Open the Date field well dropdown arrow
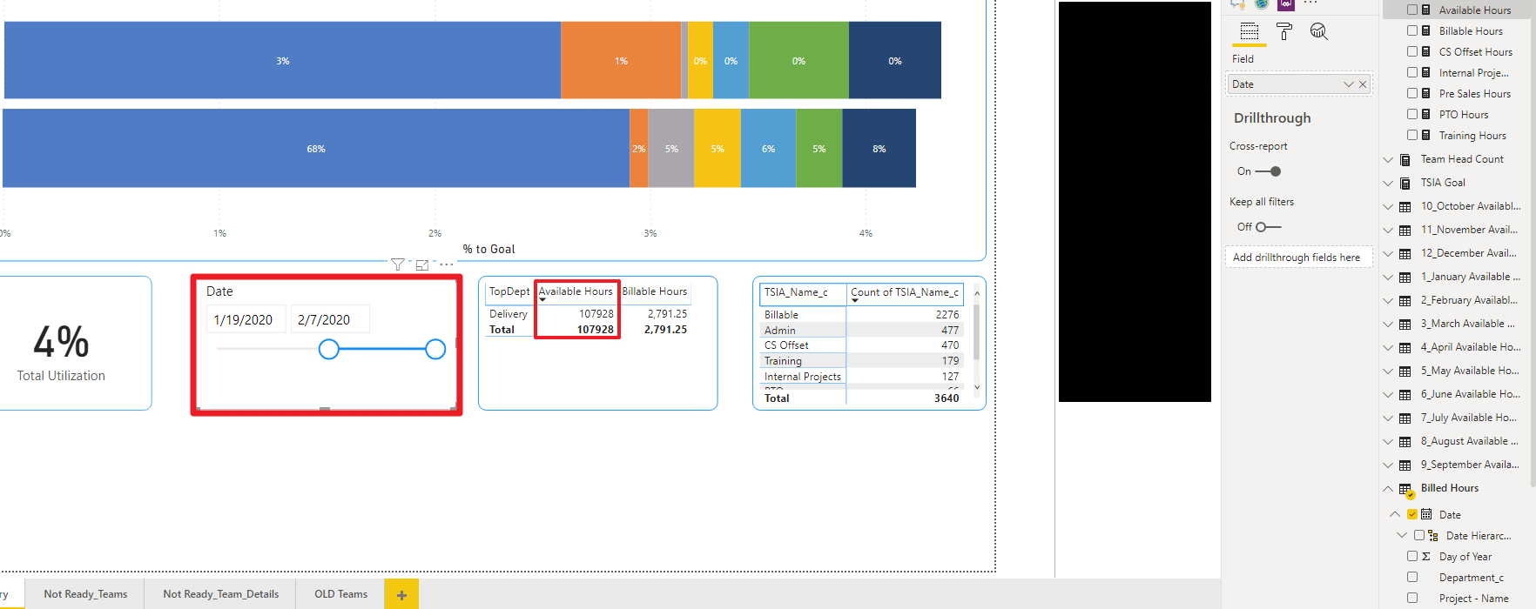The image size is (1536, 609). point(1349,84)
